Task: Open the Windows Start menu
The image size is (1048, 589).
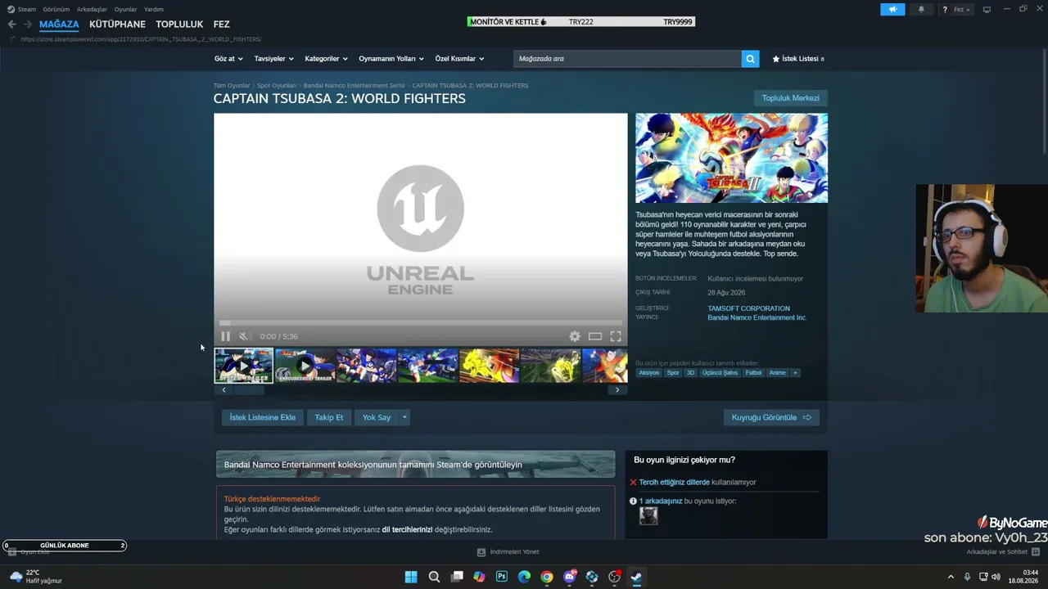Action: [411, 577]
